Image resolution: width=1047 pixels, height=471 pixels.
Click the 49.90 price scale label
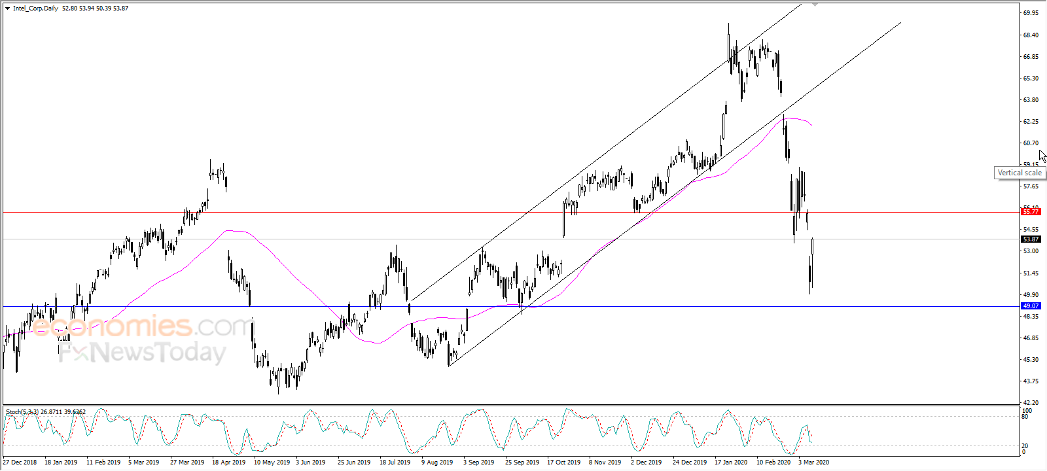click(1031, 295)
